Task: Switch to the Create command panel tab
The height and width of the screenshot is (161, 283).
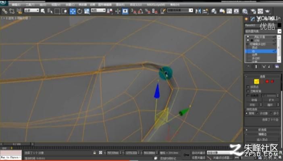Action: [x=247, y=19]
